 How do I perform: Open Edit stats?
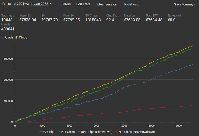pyautogui.click(x=83, y=4)
